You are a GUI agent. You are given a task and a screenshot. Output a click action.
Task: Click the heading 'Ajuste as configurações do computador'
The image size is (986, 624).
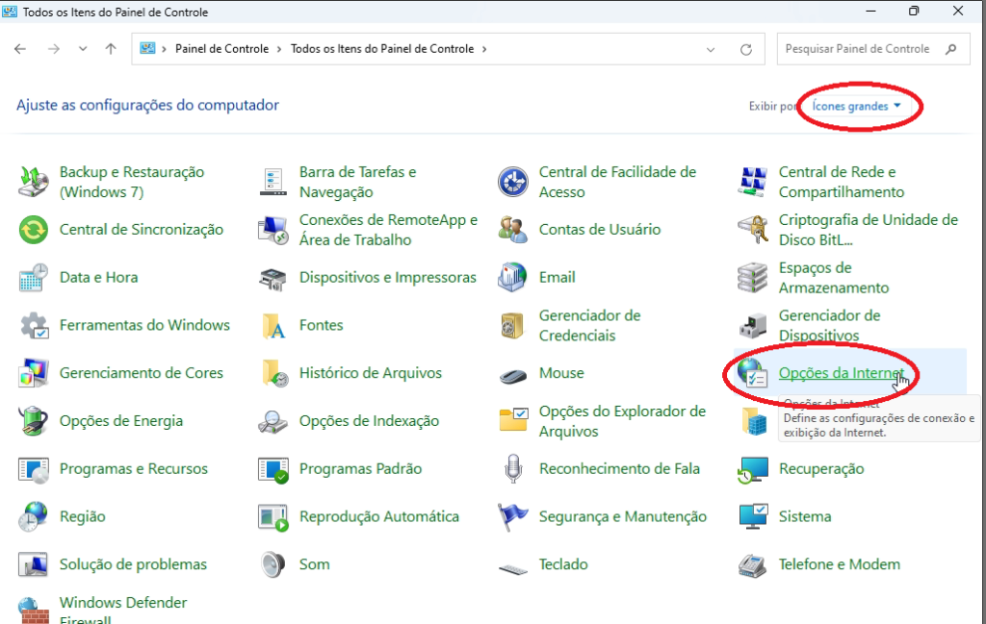pyautogui.click(x=147, y=105)
